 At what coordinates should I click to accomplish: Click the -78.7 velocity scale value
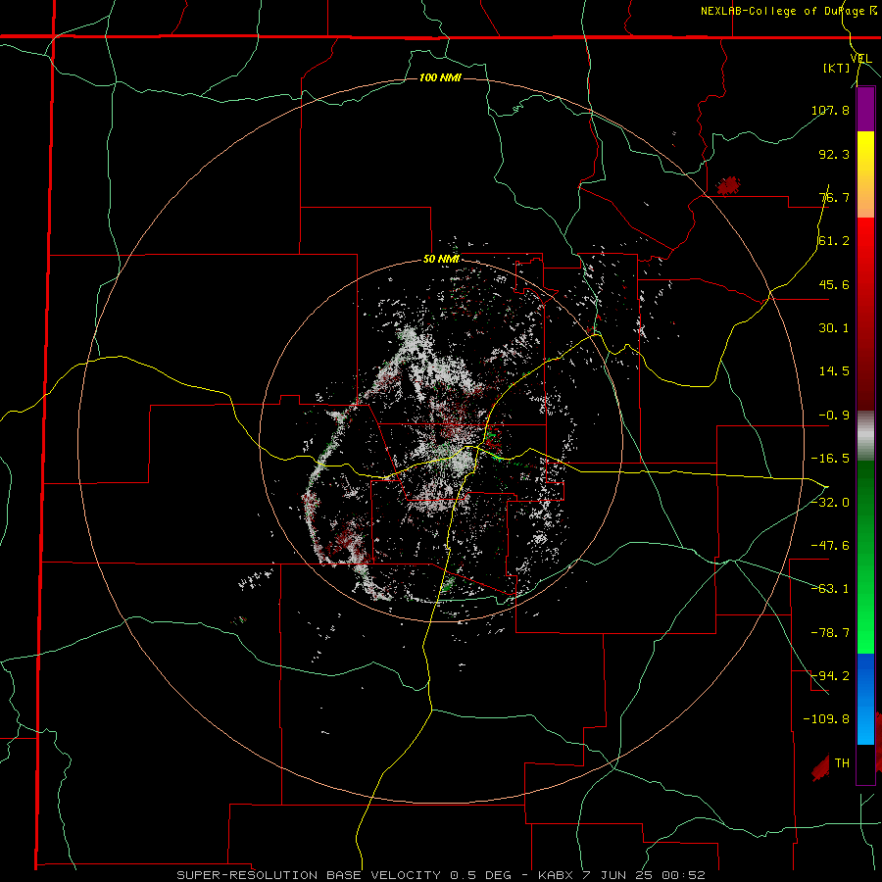(830, 633)
